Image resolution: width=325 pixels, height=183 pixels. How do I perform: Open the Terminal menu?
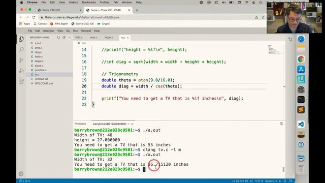[86, 30]
